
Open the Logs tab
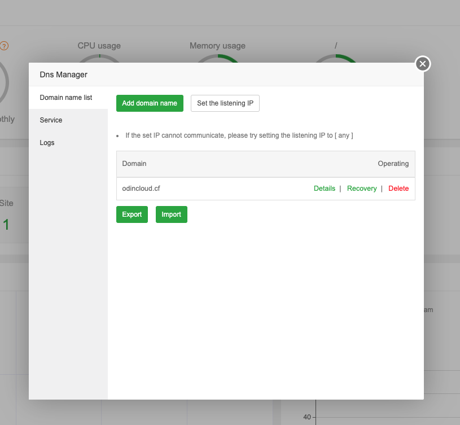pyautogui.click(x=68, y=143)
